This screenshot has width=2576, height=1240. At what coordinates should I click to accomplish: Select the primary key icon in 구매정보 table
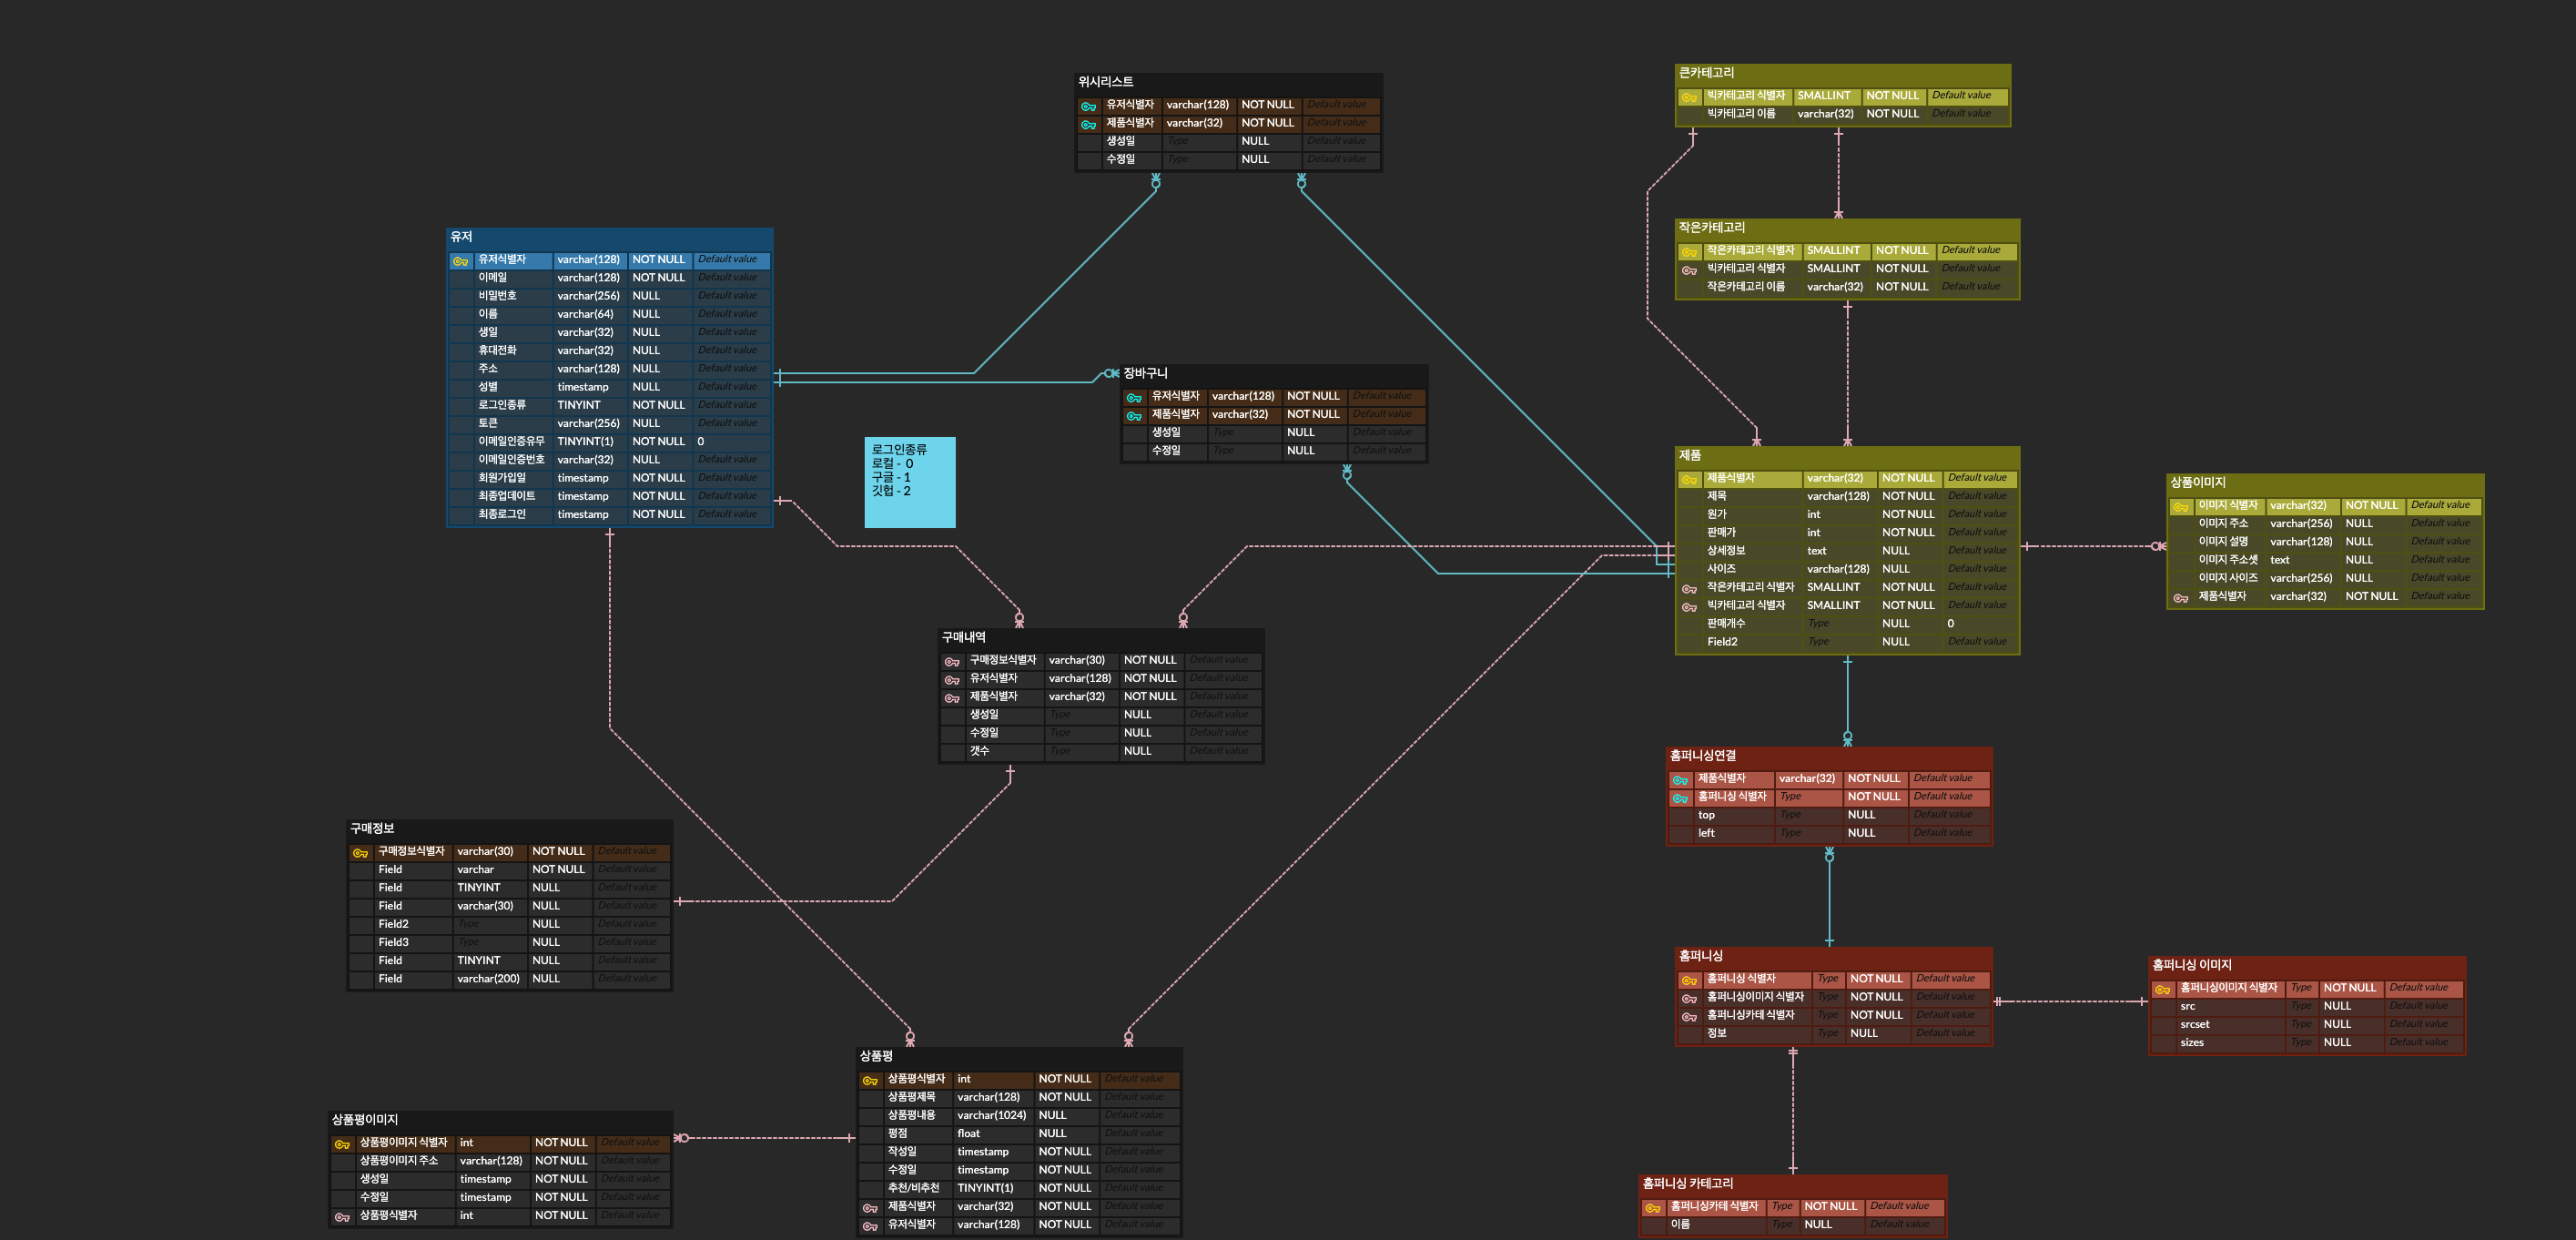(360, 853)
